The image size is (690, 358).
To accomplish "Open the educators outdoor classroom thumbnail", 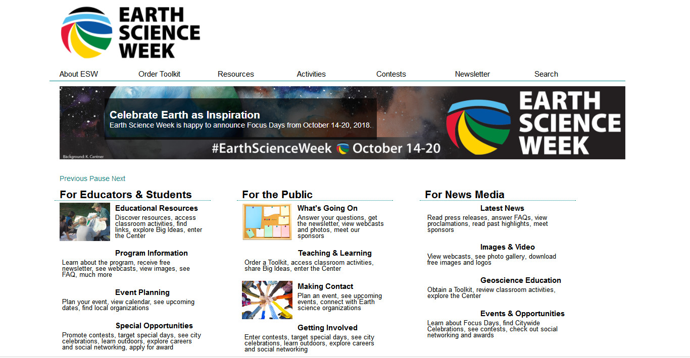I will point(85,222).
